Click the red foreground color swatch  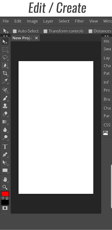click(5, 194)
